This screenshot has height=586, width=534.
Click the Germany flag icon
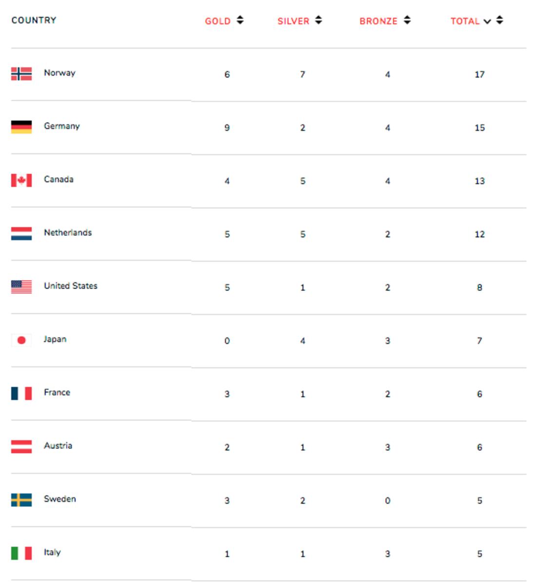pos(21,127)
